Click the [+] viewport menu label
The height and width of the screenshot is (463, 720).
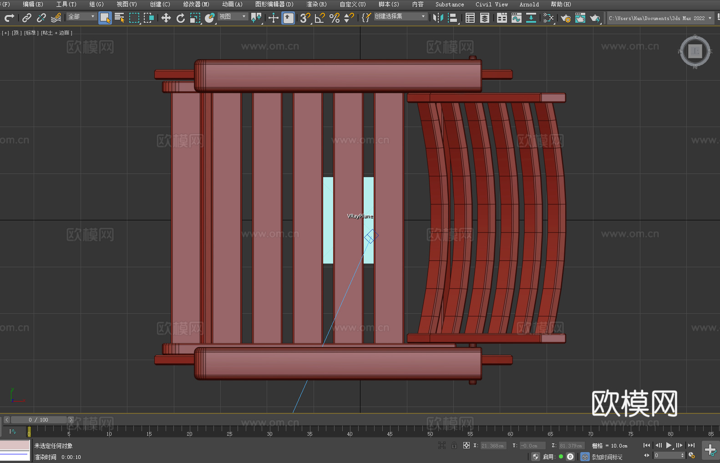5,33
